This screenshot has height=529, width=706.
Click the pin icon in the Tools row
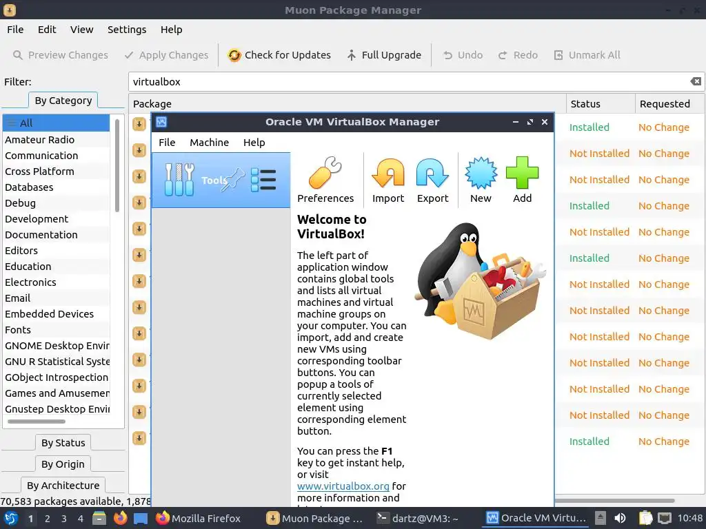234,180
